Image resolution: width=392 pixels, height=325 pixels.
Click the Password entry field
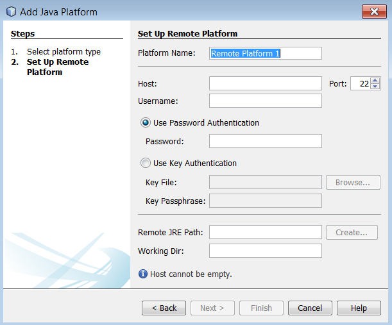pos(265,141)
